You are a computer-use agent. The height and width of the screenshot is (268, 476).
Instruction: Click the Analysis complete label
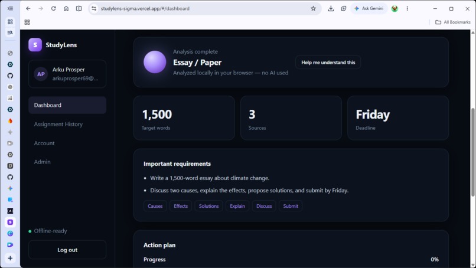(x=195, y=52)
